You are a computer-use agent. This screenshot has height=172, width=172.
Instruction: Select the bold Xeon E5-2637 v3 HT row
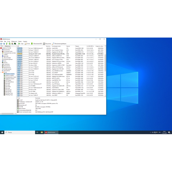61,54
